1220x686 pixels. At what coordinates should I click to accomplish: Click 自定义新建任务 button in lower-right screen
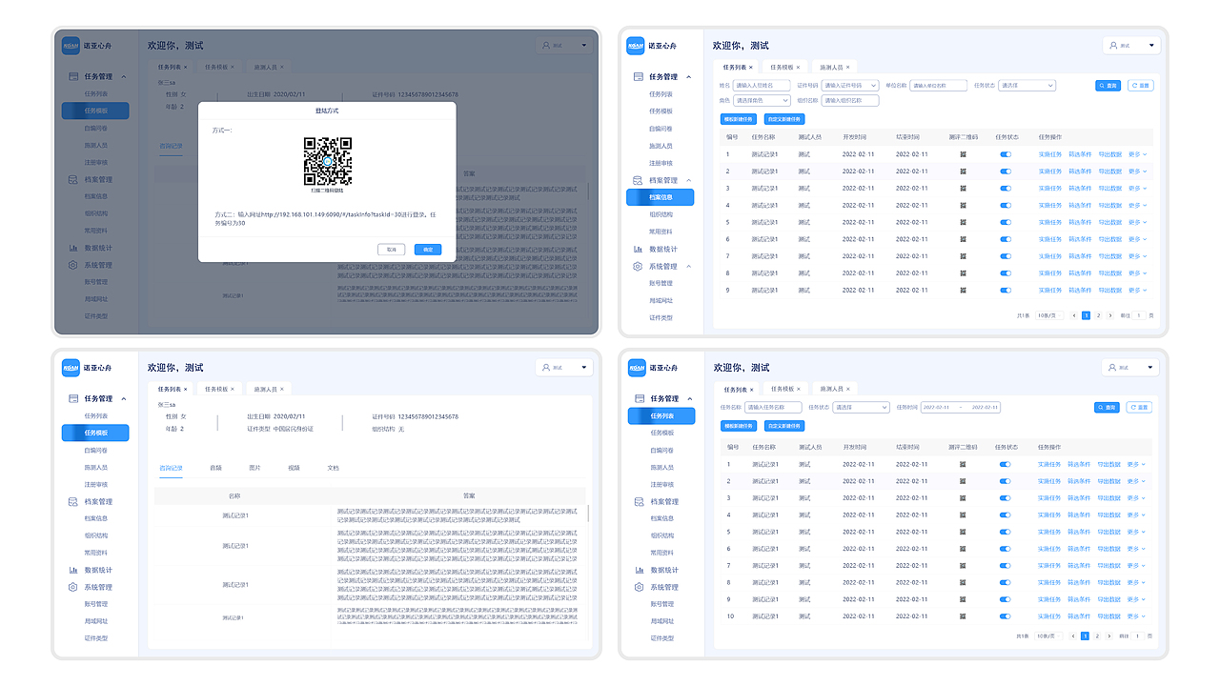tap(785, 426)
